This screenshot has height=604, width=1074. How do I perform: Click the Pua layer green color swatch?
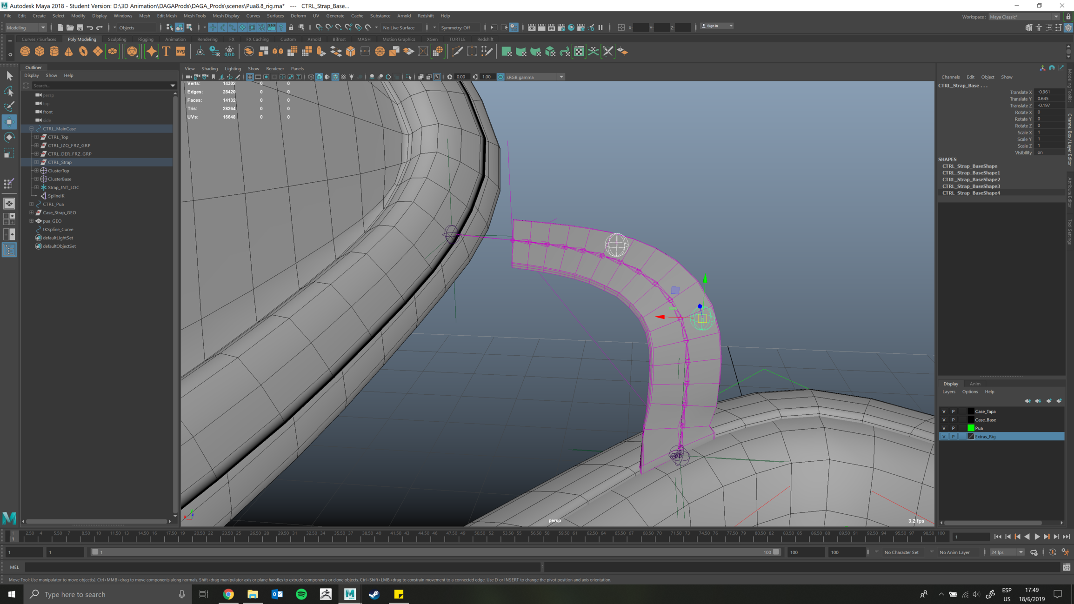pos(971,428)
